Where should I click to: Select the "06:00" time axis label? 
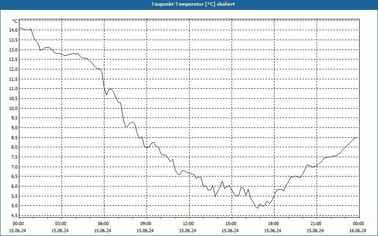tap(103, 224)
